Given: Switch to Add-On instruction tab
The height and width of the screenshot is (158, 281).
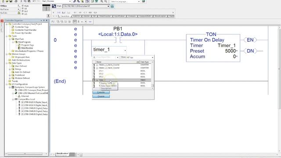Looking at the screenshot, I should click(76, 16).
